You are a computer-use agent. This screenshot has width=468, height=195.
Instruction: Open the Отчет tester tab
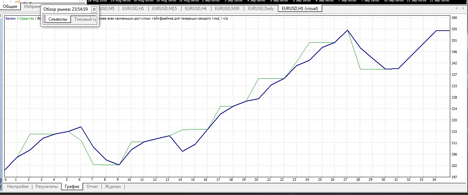click(92, 186)
